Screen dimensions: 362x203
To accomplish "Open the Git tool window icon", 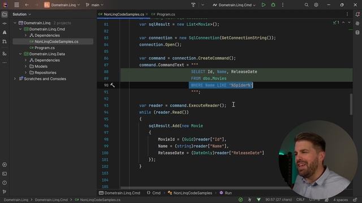I will [x=5, y=192].
